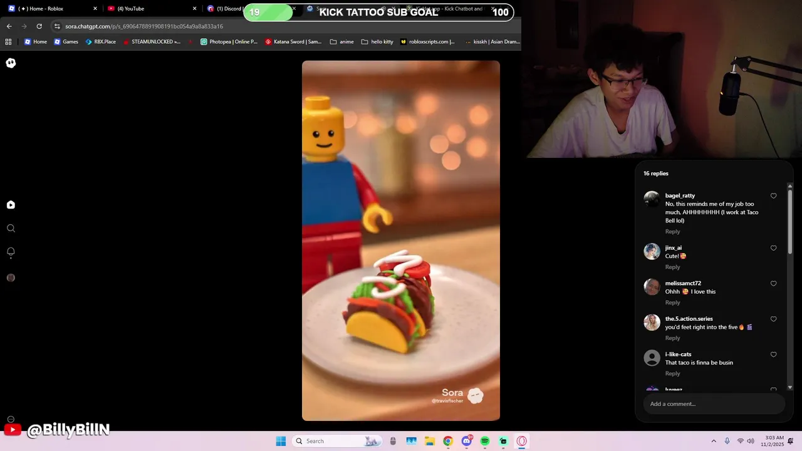Open Spotify from taskbar

click(485, 441)
